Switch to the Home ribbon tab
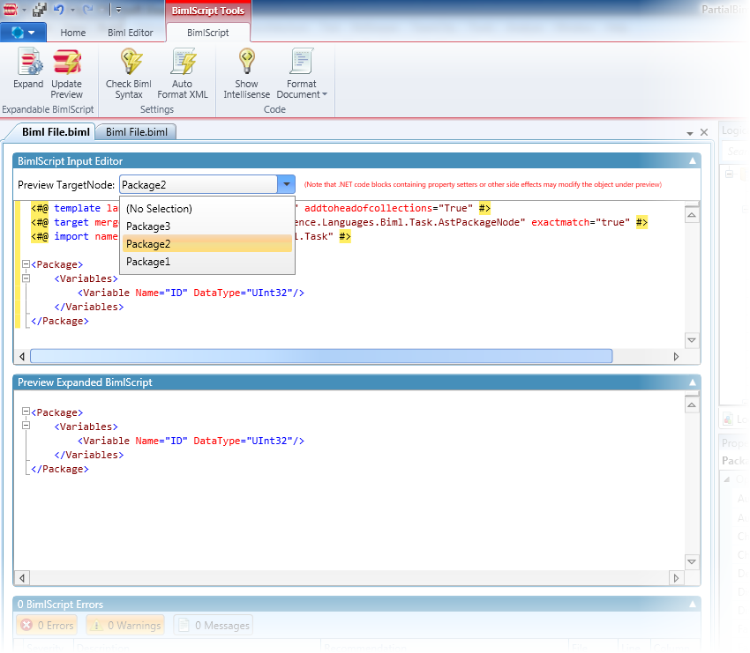Image resolution: width=750 pixels, height=653 pixels. [x=72, y=33]
